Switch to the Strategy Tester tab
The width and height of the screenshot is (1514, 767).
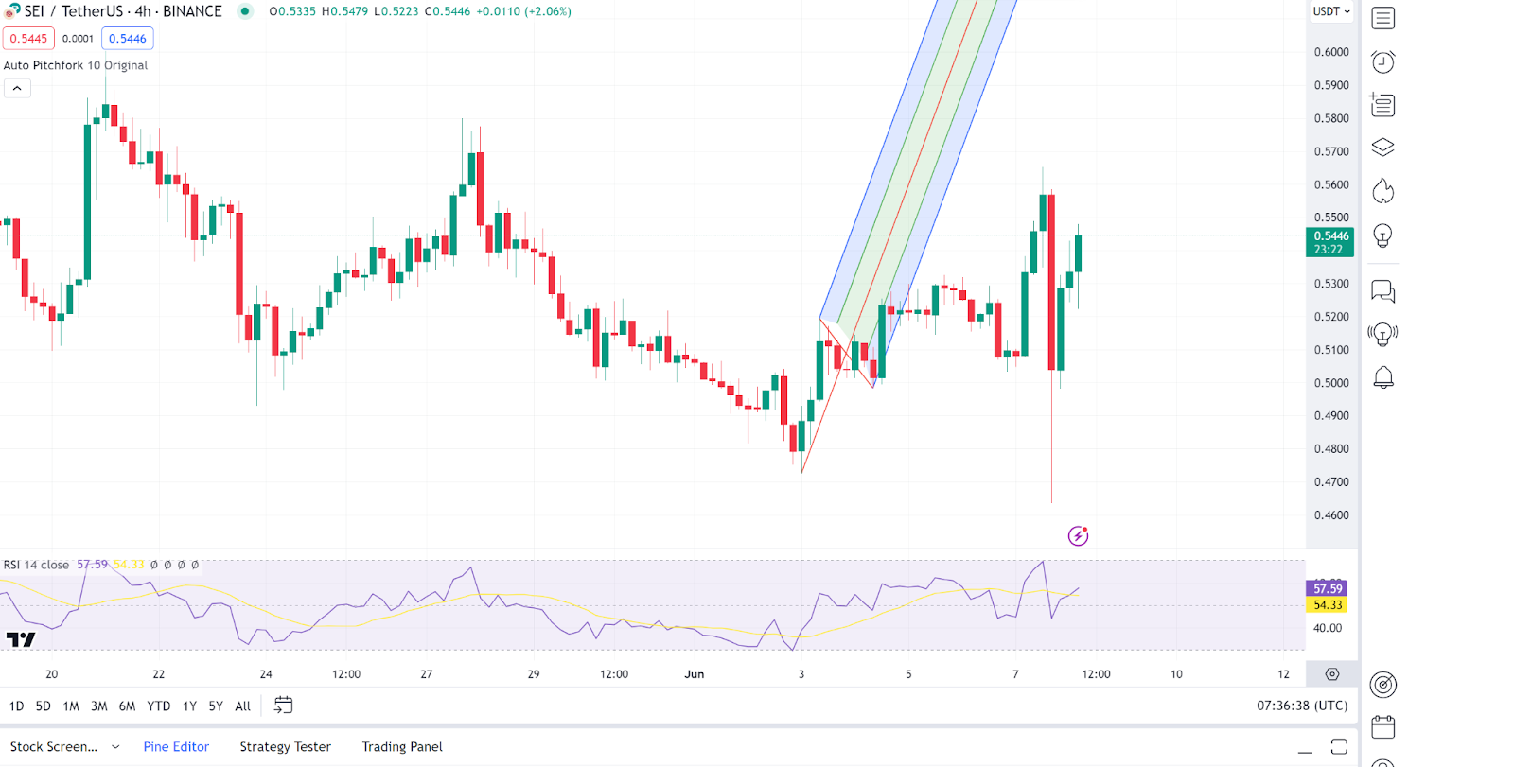[285, 747]
